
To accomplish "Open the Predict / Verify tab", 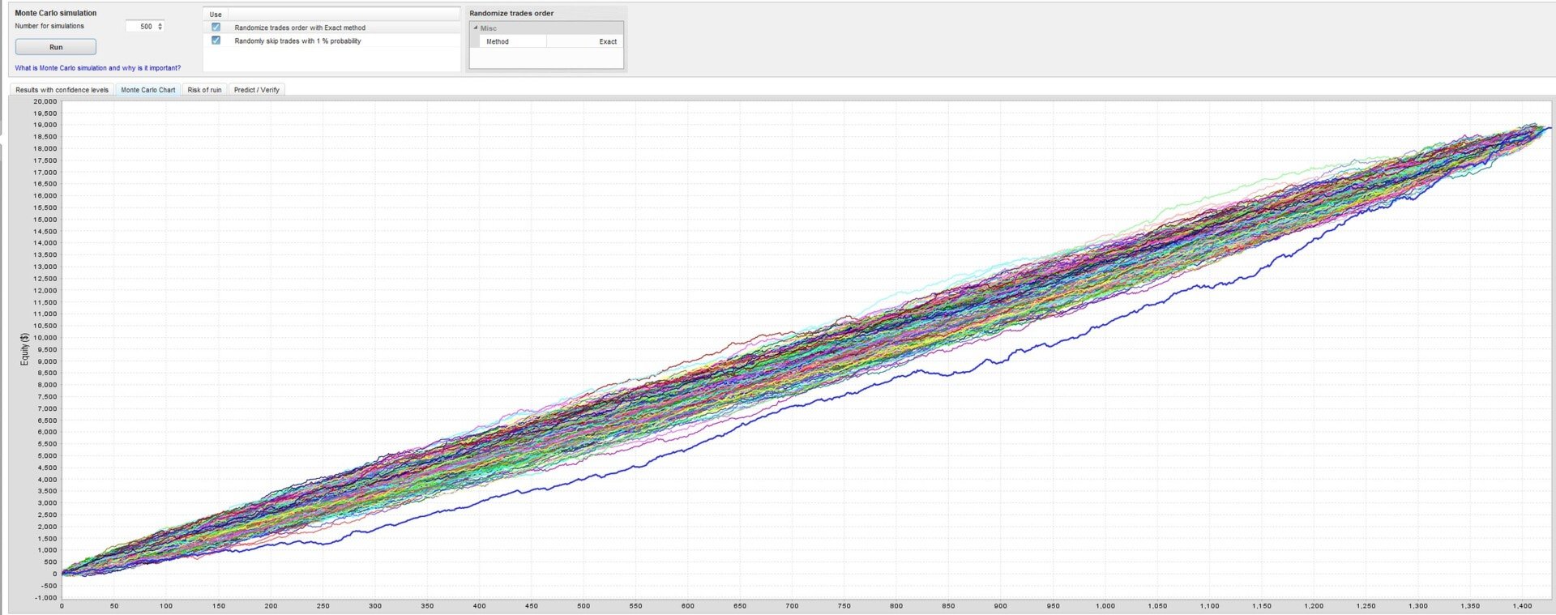I will pos(257,90).
